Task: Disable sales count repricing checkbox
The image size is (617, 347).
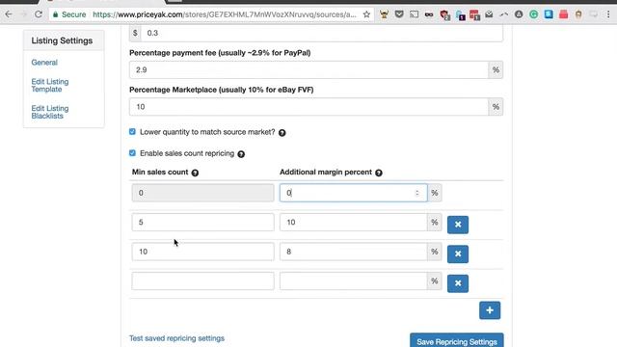Action: pyautogui.click(x=132, y=153)
